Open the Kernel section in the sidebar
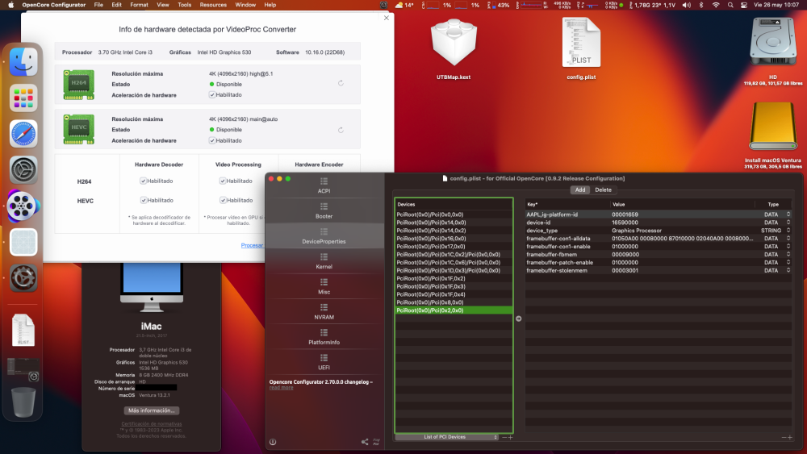807x454 pixels. (324, 261)
